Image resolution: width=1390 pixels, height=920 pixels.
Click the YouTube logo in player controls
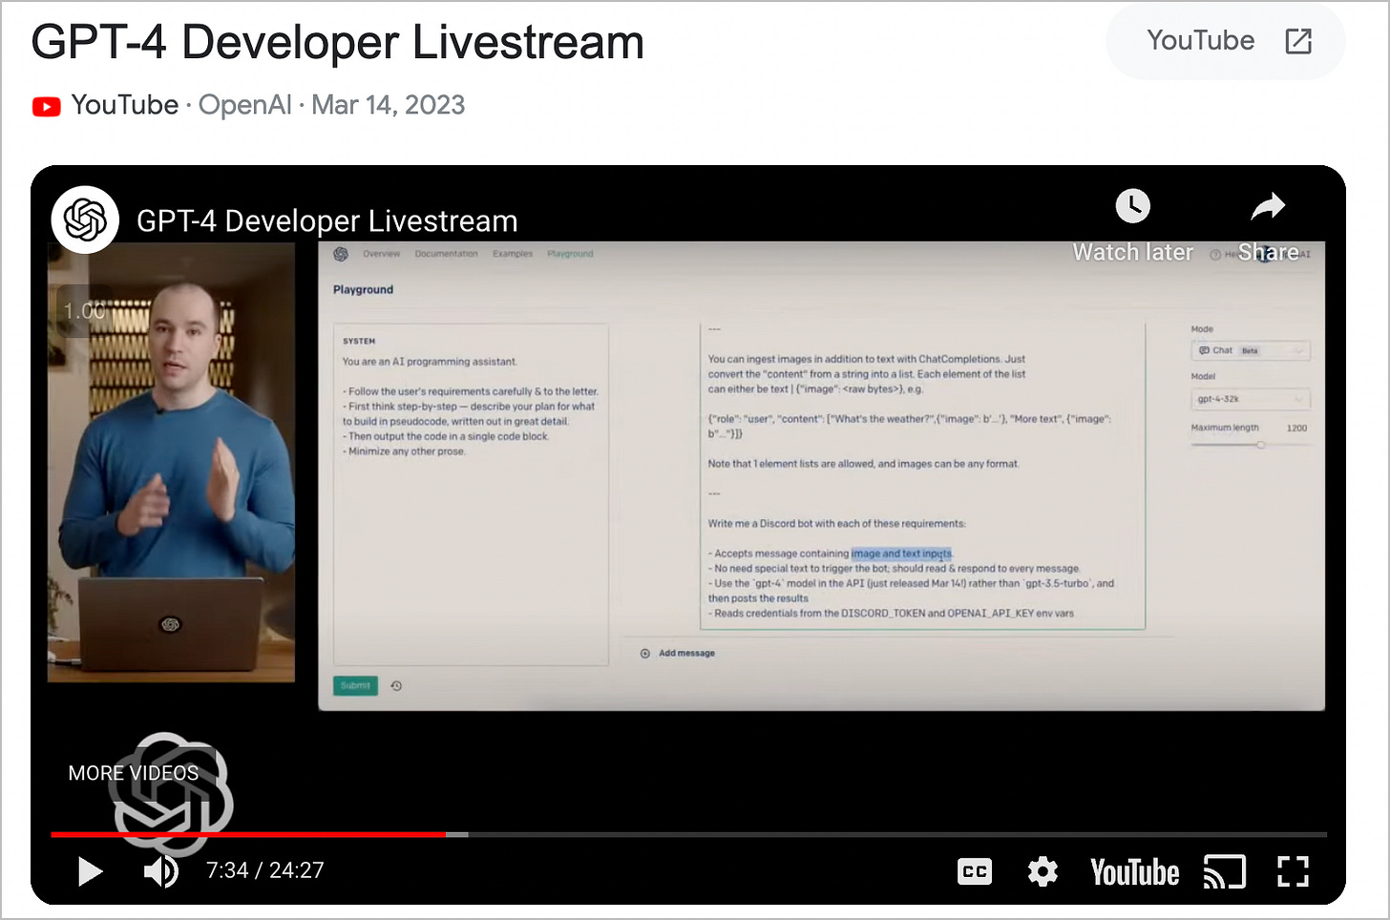pyautogui.click(x=1135, y=872)
